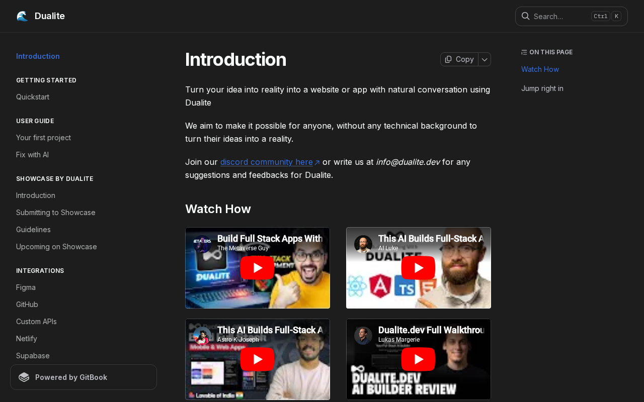Open the Custom APIs page

tap(36, 322)
